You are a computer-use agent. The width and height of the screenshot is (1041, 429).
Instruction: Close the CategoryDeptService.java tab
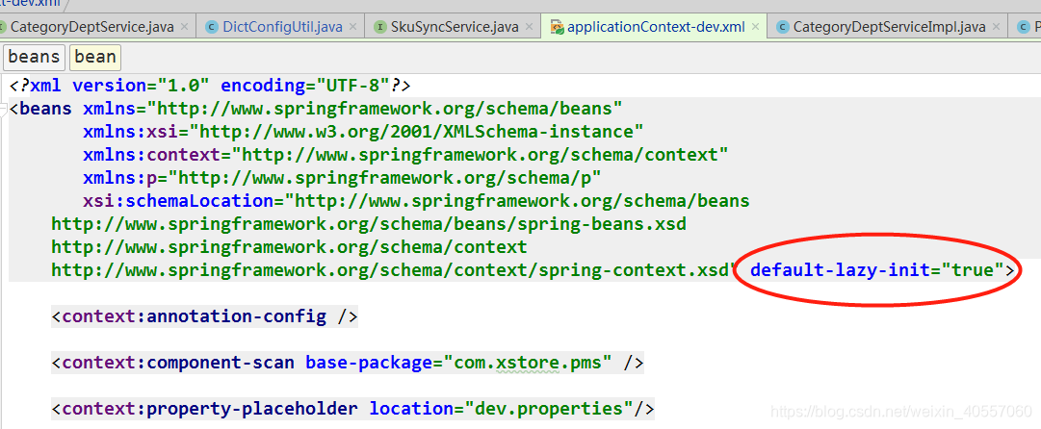coord(184,27)
